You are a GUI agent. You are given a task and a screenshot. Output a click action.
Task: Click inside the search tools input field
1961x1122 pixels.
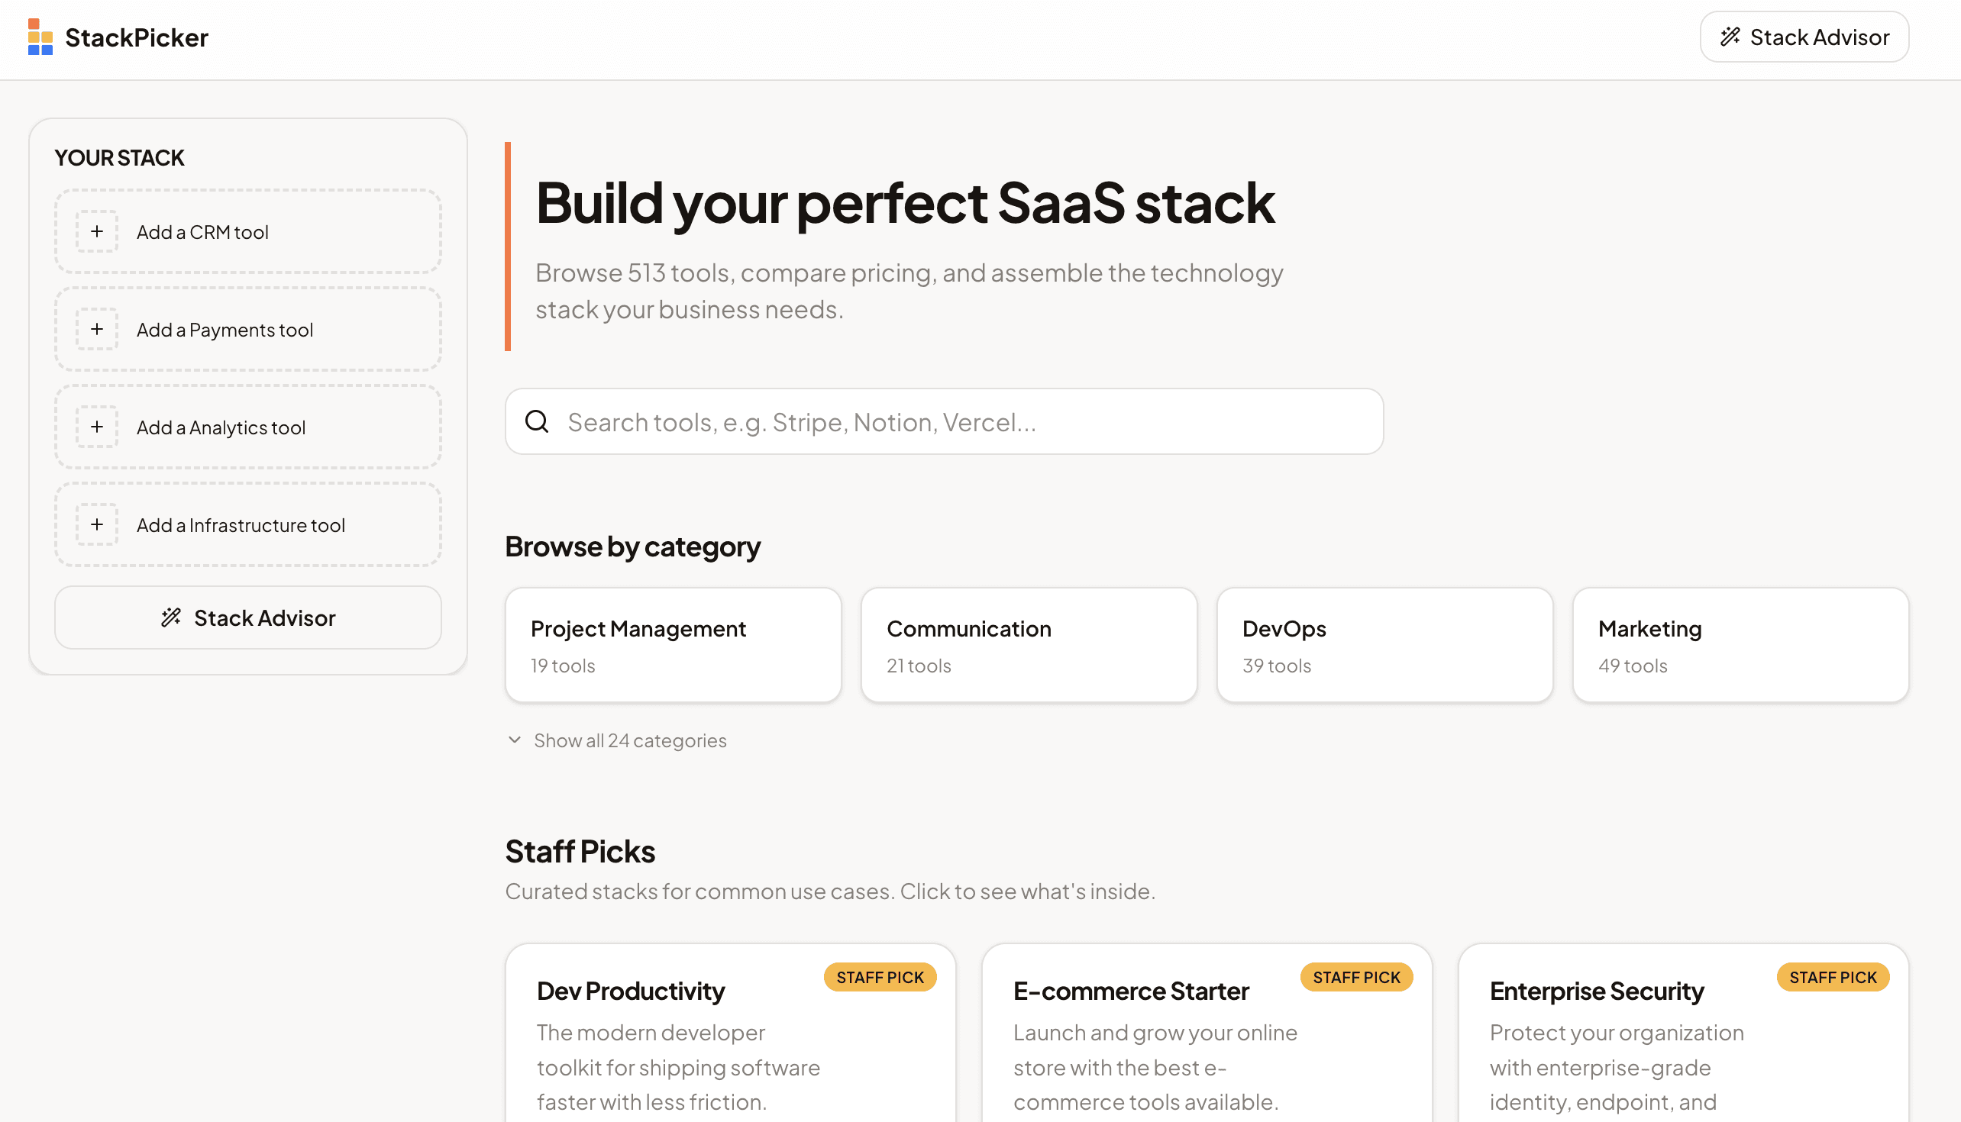pyautogui.click(x=925, y=421)
